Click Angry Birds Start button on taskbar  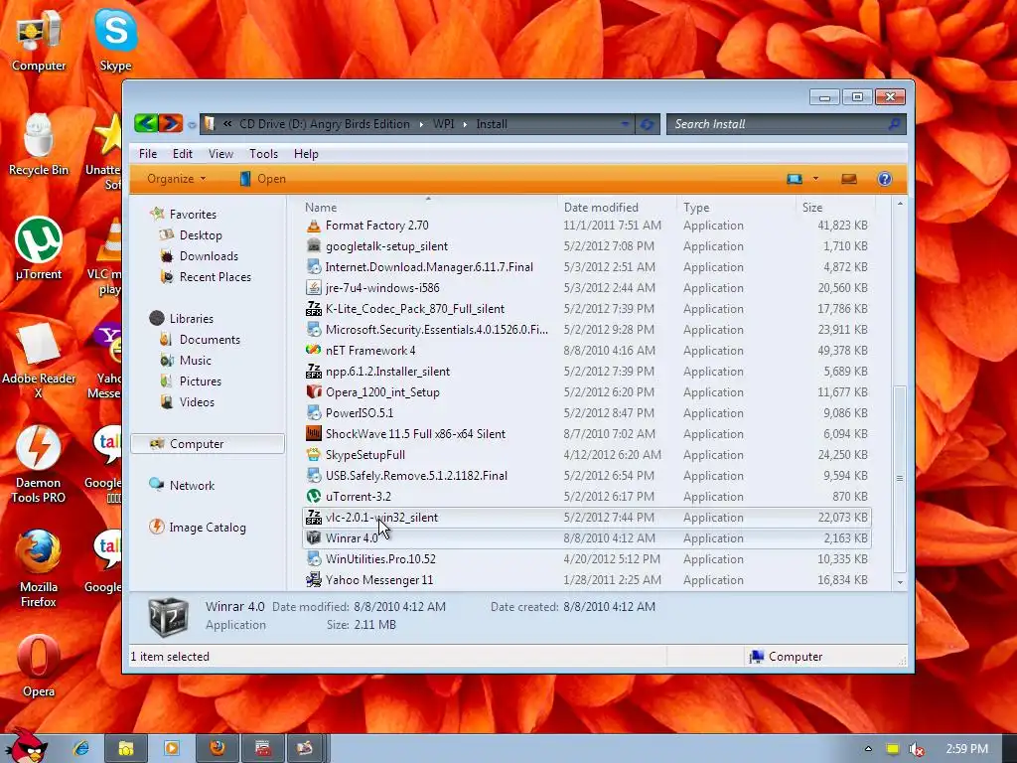(x=26, y=745)
